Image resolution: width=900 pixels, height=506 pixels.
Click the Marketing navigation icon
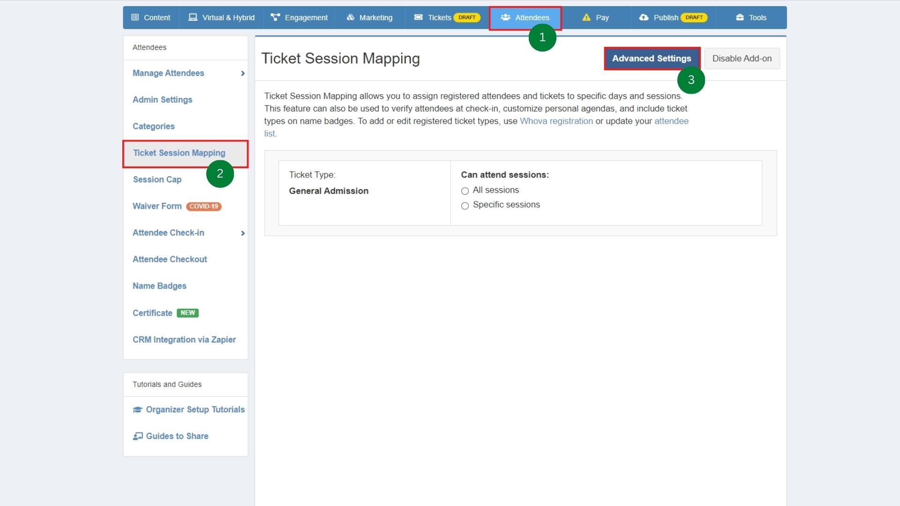tap(351, 17)
